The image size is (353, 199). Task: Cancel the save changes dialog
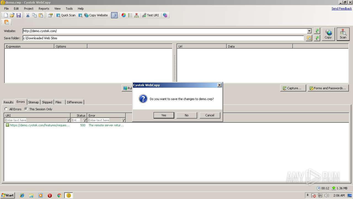point(210,115)
